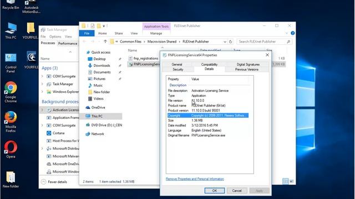This screenshot has height=199, width=355.
Task: Switch to Digital Signatures tab
Action: [x=248, y=64]
